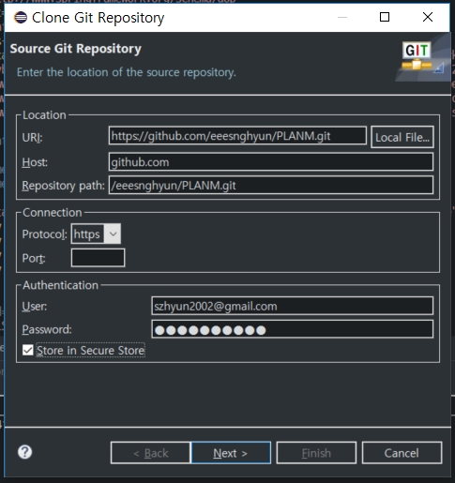Focus the User email field

point(292,306)
